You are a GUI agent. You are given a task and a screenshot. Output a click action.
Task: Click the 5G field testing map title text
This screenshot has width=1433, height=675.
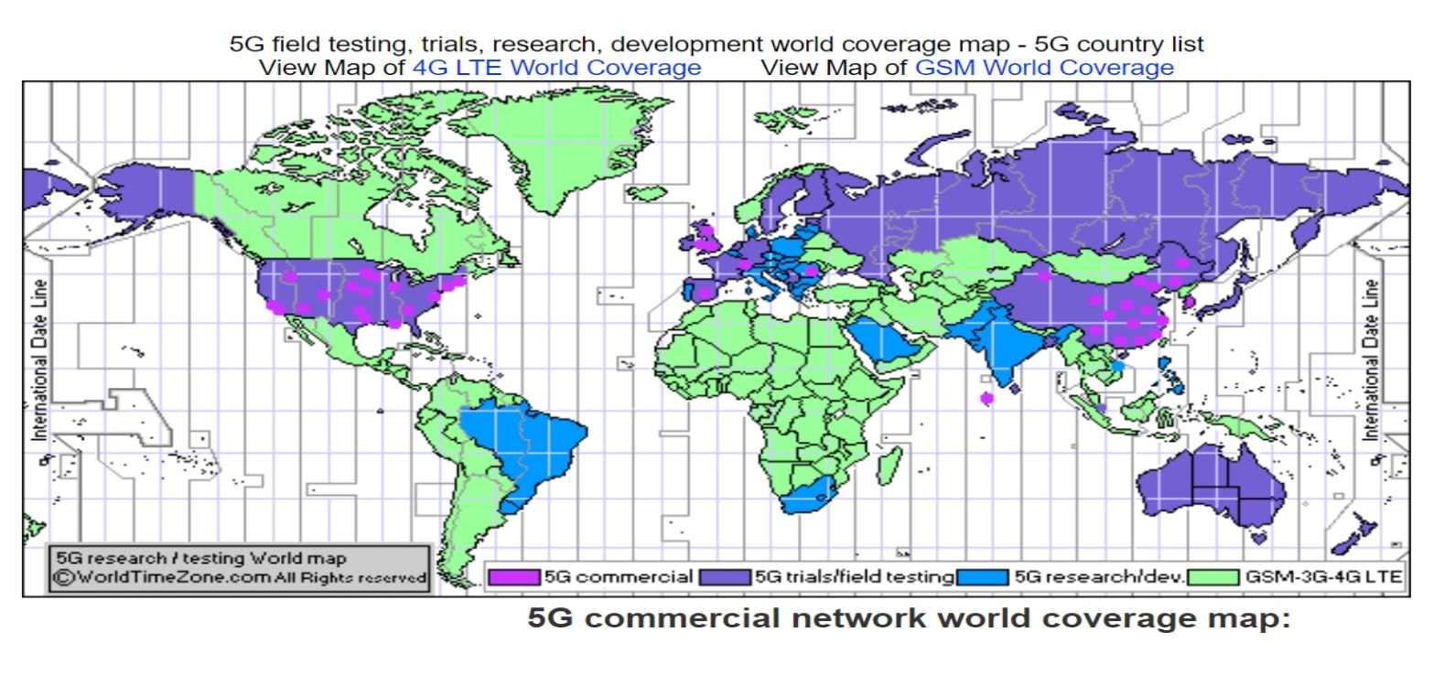(716, 44)
